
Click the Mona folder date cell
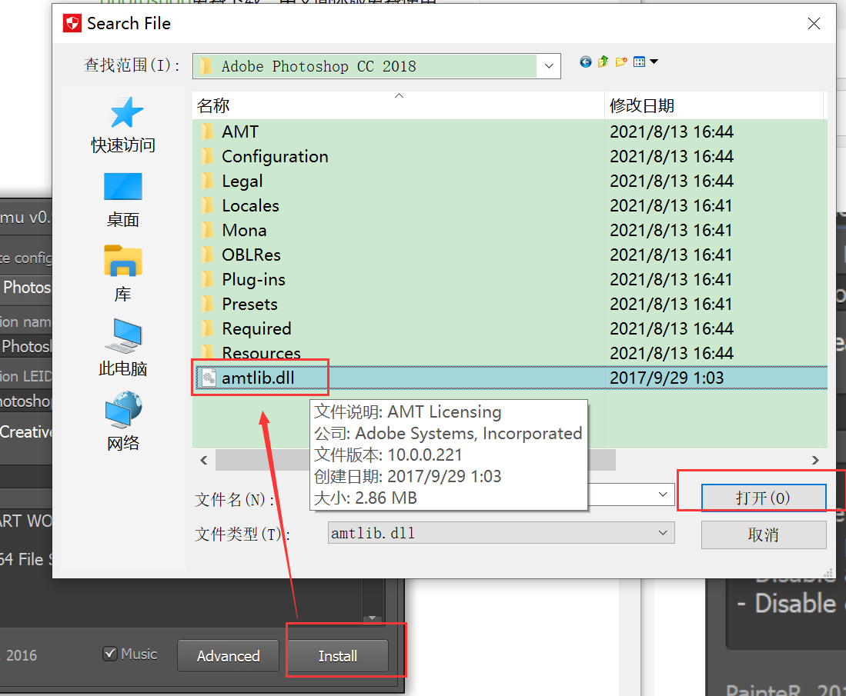pyautogui.click(x=670, y=230)
